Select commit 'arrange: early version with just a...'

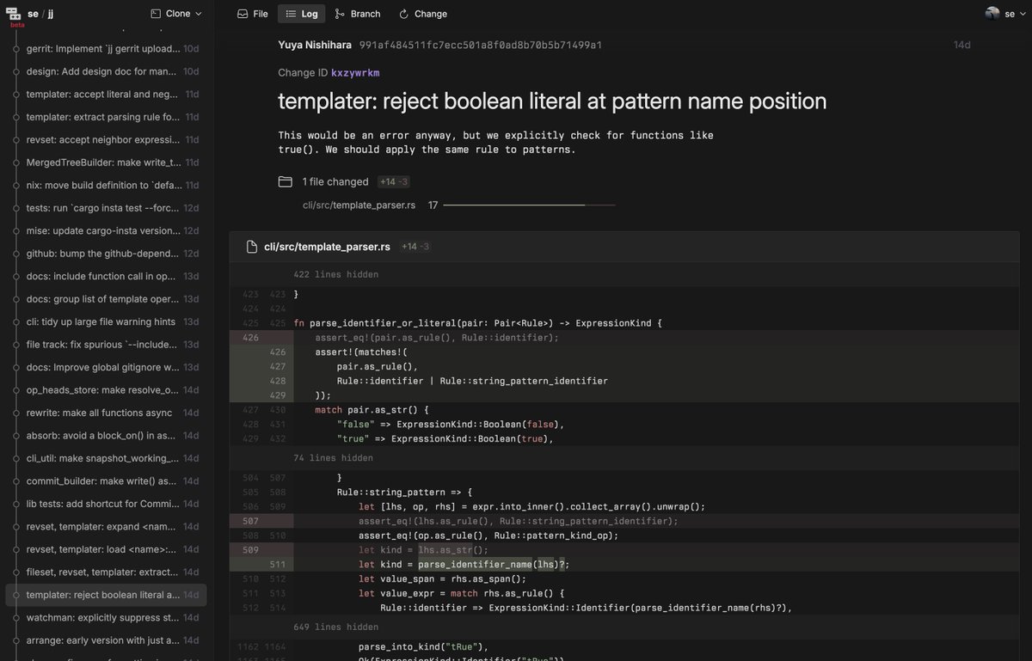click(x=107, y=640)
